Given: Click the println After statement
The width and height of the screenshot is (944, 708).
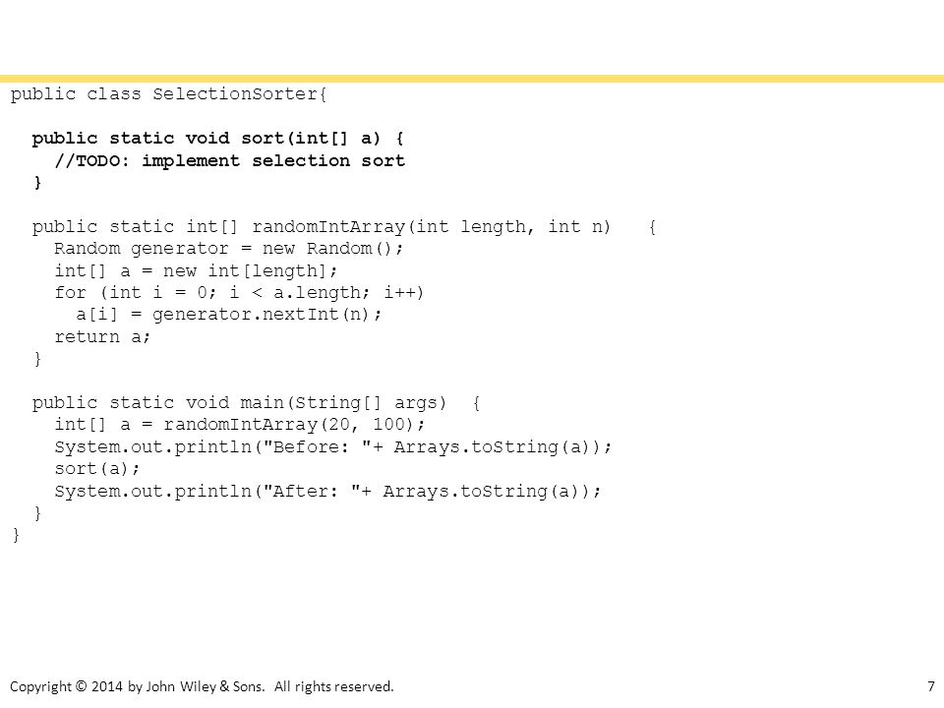Looking at the screenshot, I should [x=327, y=492].
